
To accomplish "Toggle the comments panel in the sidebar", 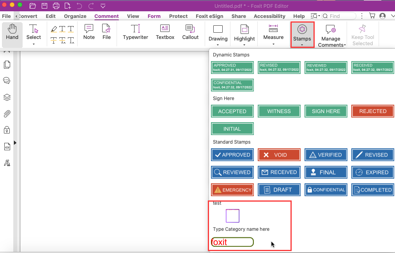I will [7, 81].
